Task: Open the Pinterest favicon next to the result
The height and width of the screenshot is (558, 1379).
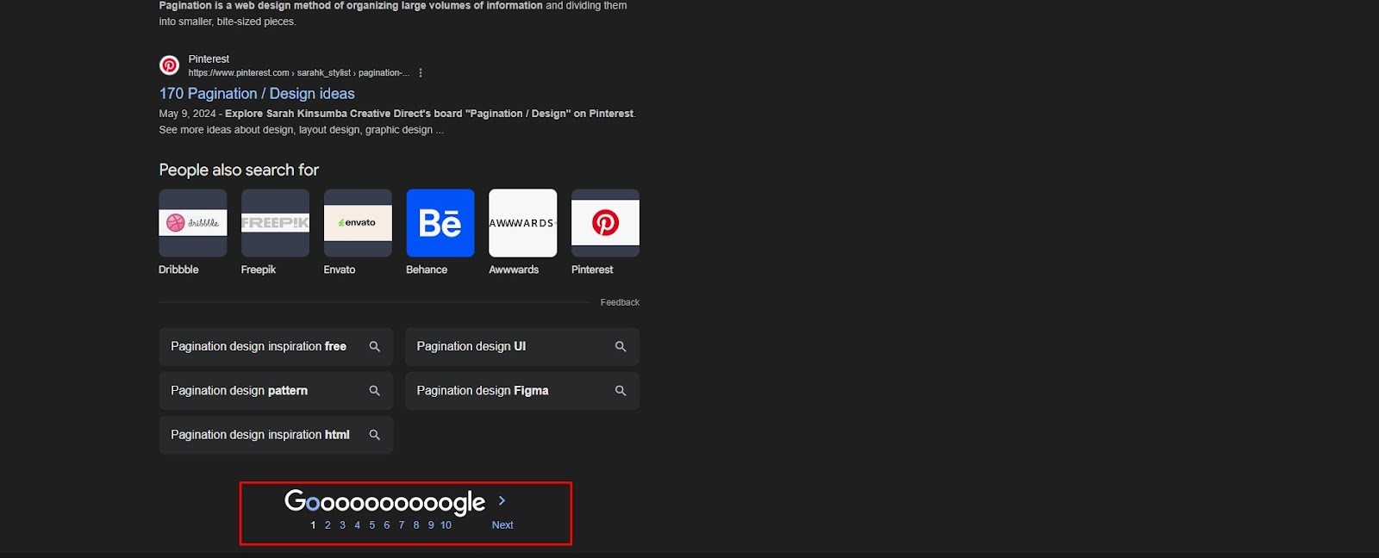Action: pos(170,65)
